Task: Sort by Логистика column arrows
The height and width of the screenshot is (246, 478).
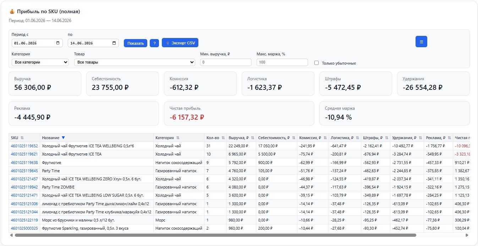Action: [356, 138]
